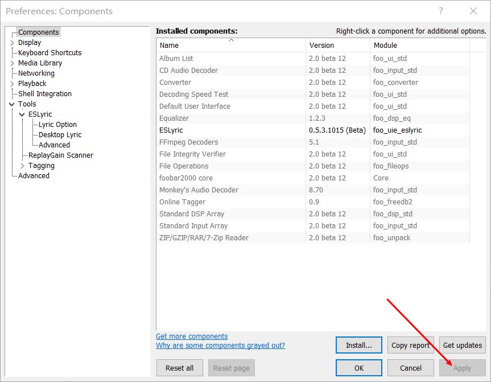
Task: Collapse the Tools tree node
Action: coord(12,104)
